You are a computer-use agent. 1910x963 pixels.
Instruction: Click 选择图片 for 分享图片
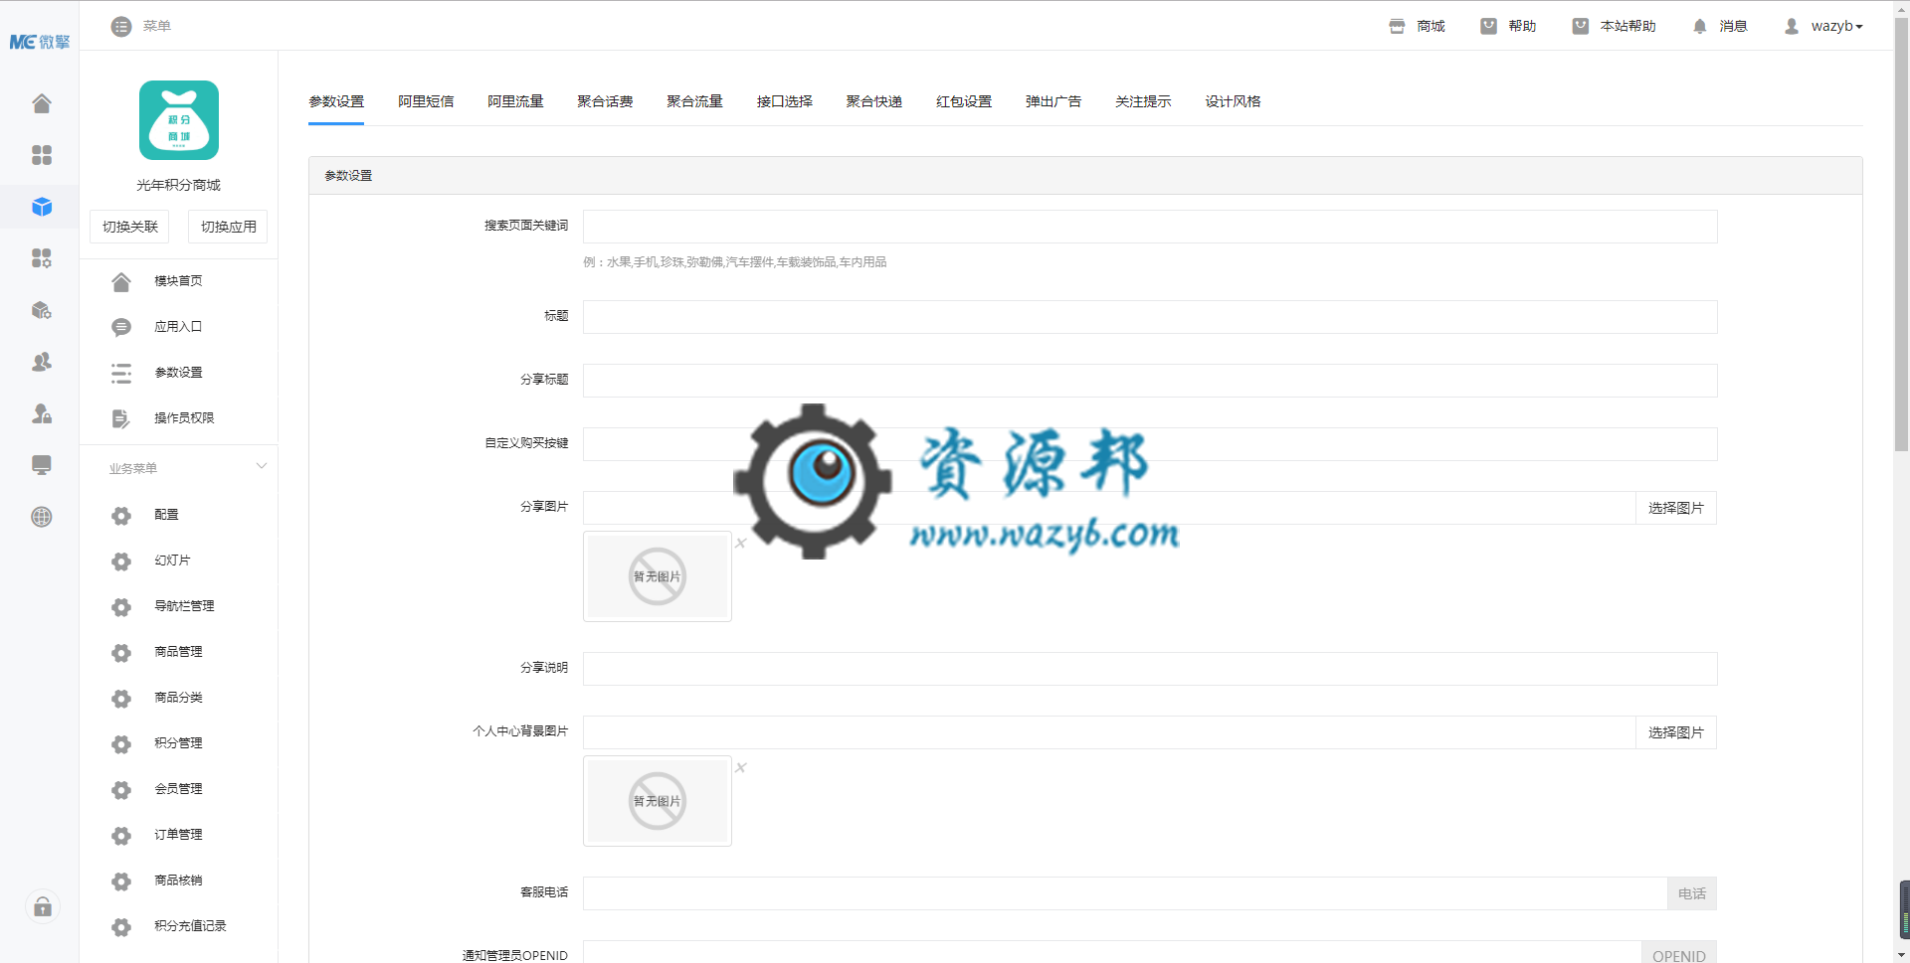tap(1676, 508)
